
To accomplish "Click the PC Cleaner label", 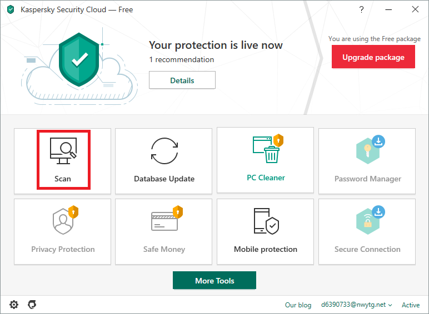I will (x=266, y=178).
